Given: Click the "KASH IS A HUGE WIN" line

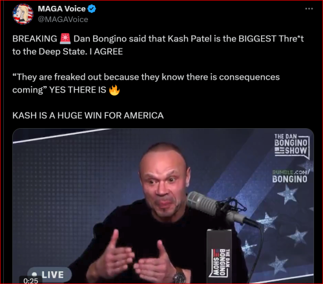Looking at the screenshot, I should tap(88, 116).
